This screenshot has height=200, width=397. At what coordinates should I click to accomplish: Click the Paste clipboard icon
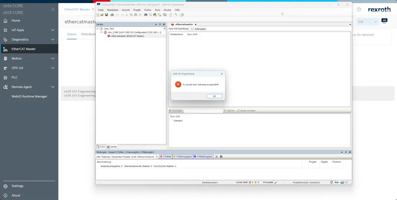click(135, 15)
